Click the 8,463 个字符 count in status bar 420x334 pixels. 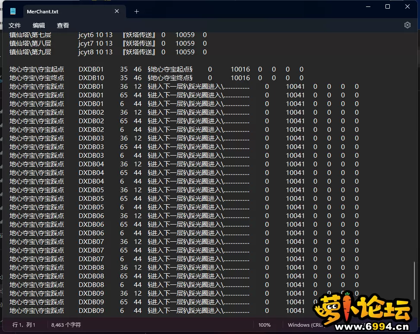(66, 325)
